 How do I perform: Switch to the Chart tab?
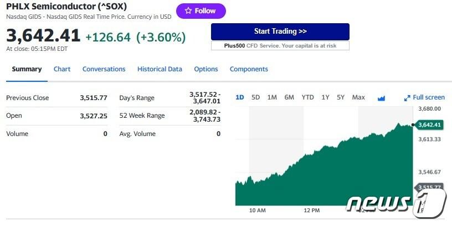click(62, 69)
